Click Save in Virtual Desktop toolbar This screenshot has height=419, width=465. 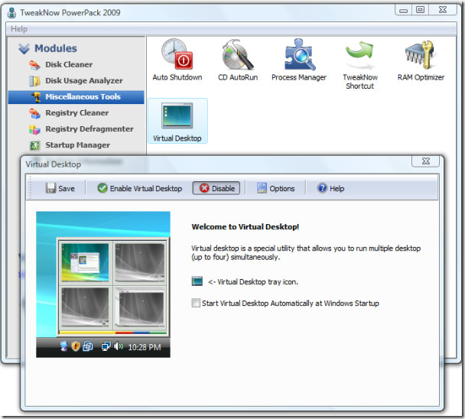[x=60, y=188]
